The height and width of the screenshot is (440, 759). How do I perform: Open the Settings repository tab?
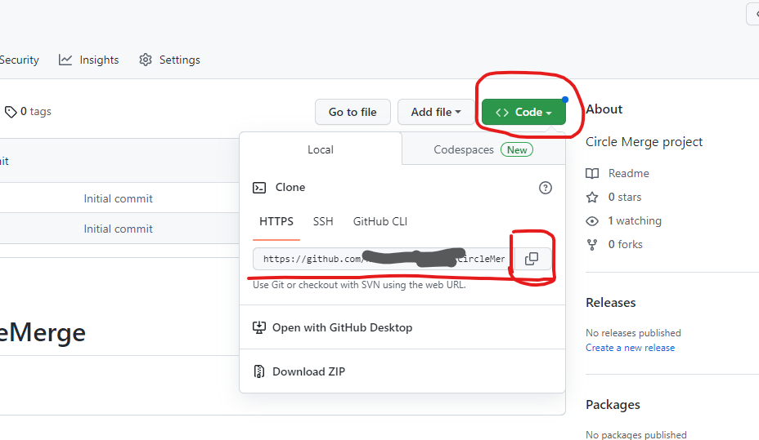pyautogui.click(x=169, y=60)
